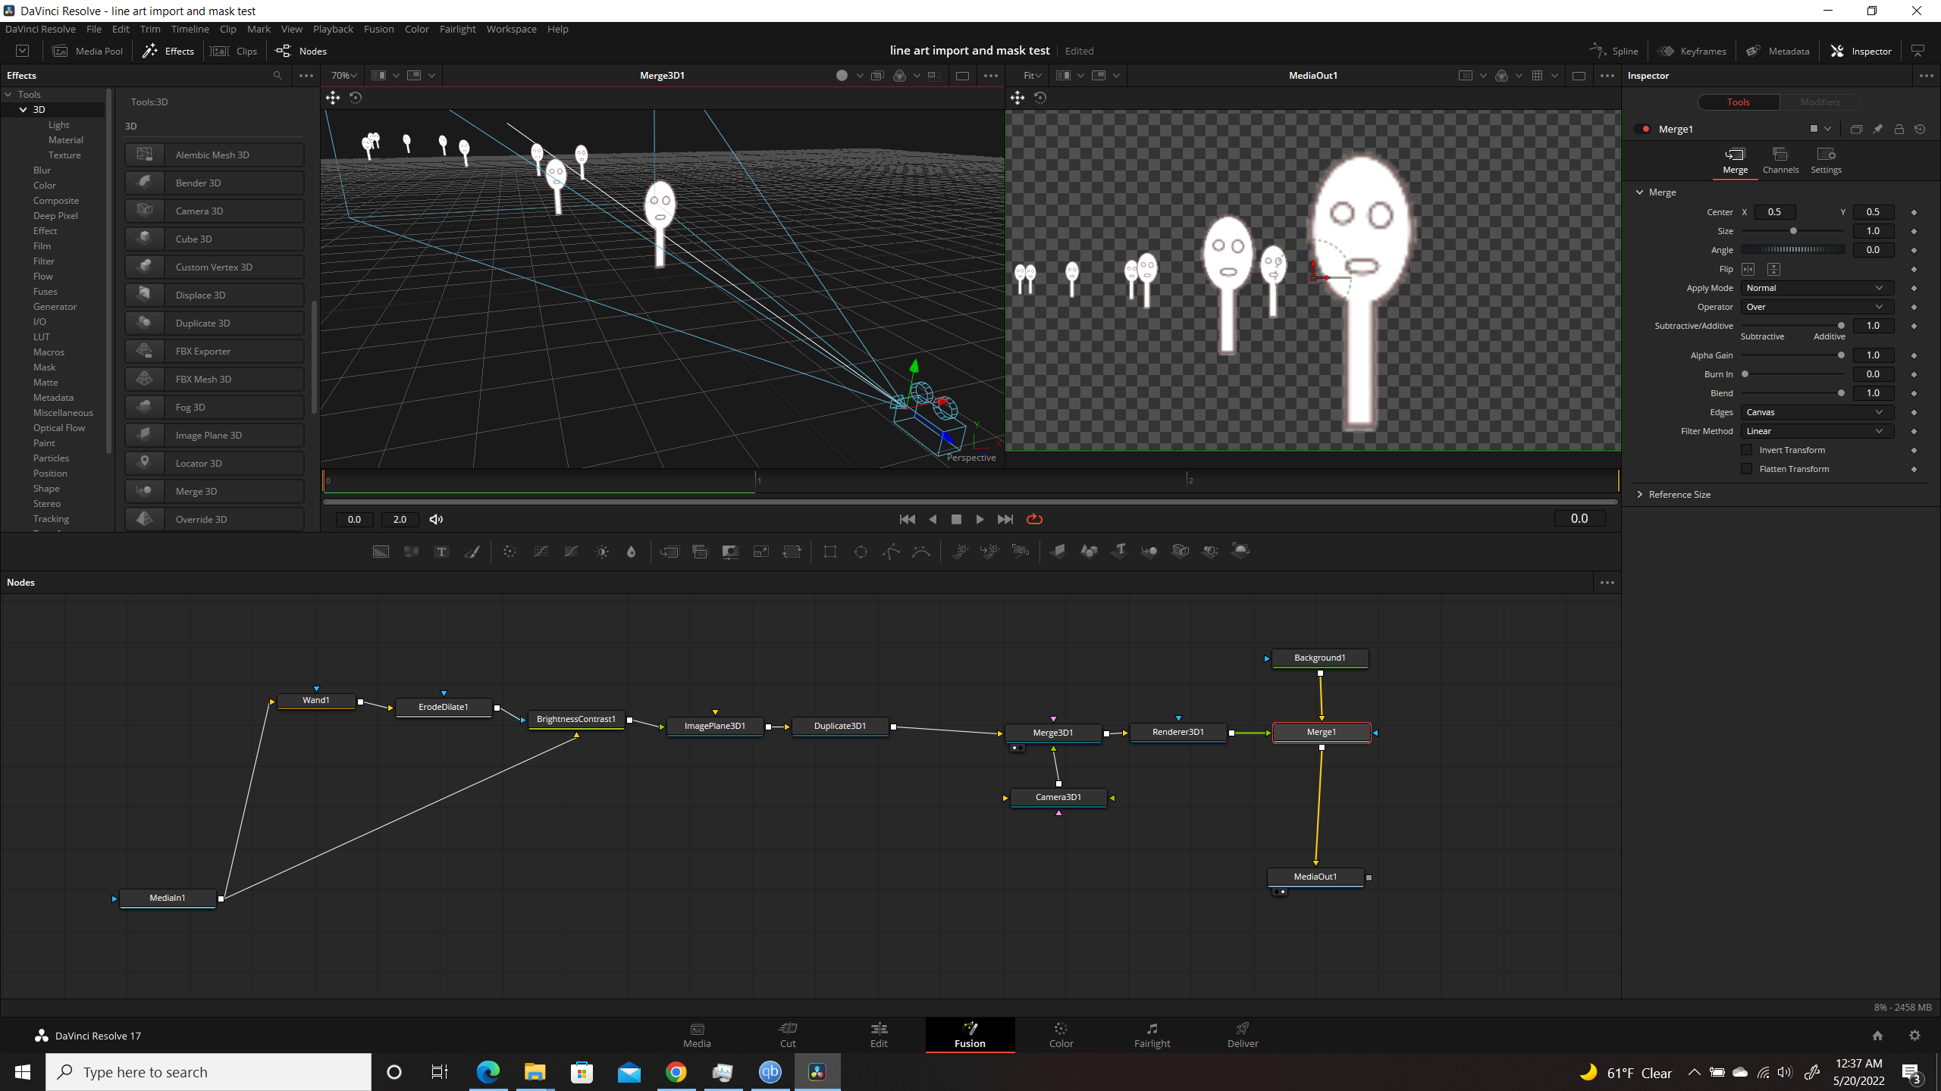
Task: Add a Shape 3D node from toolbar
Action: pyautogui.click(x=1089, y=552)
